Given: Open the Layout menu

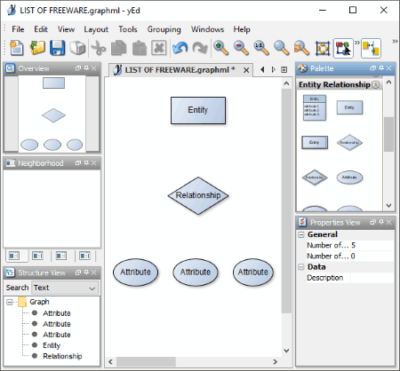Looking at the screenshot, I should pyautogui.click(x=96, y=29).
